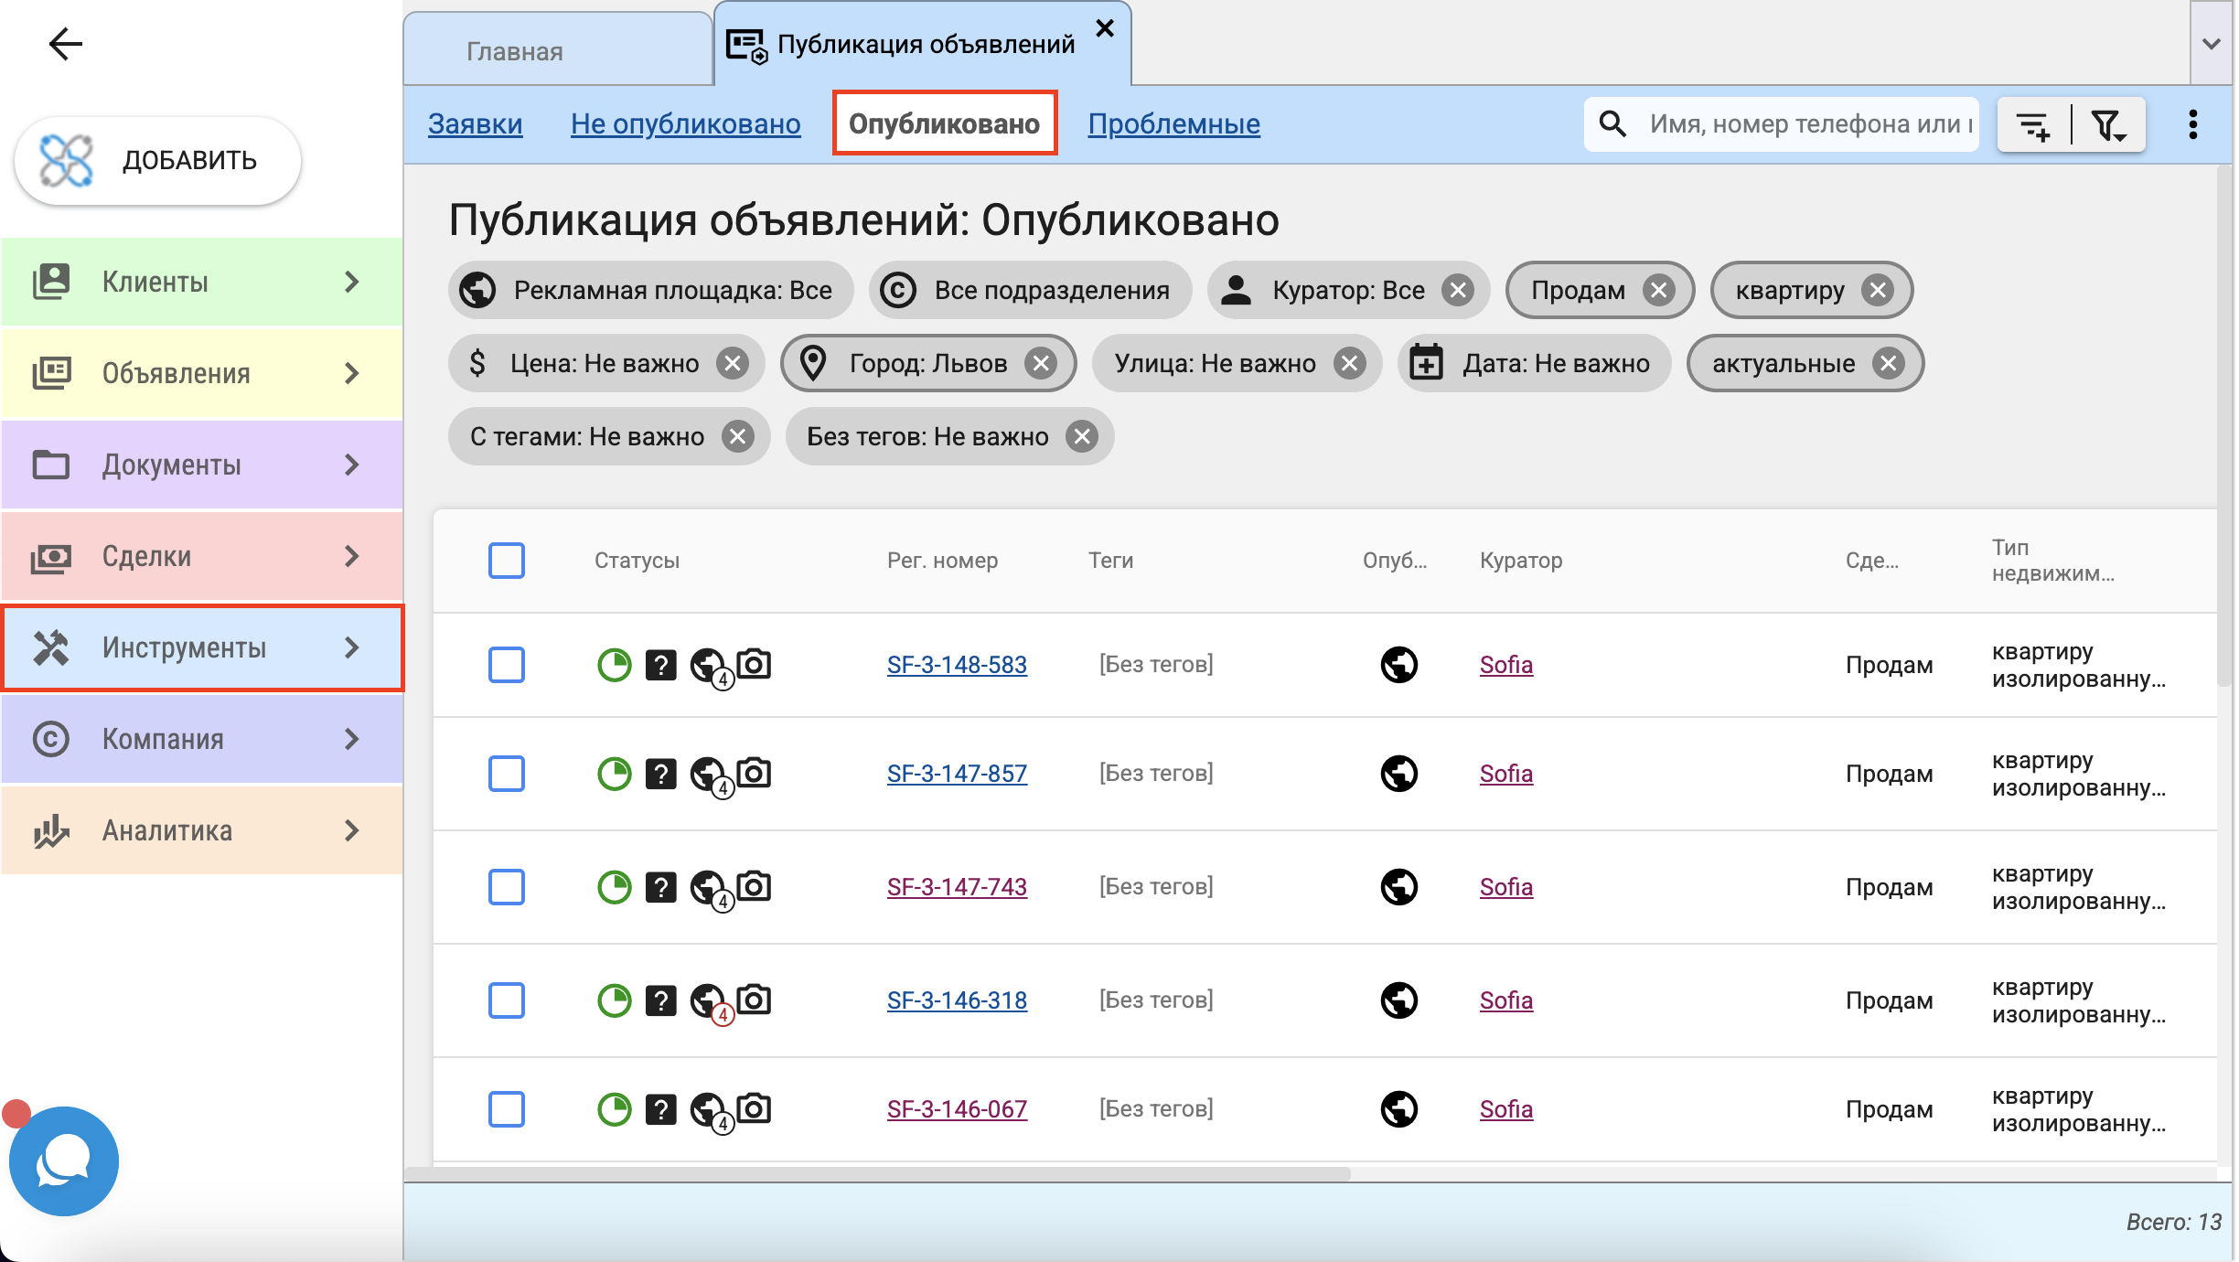Viewport: 2239px width, 1262px height.
Task: Click camera icon for SF-3-147-857
Action: pyautogui.click(x=754, y=772)
